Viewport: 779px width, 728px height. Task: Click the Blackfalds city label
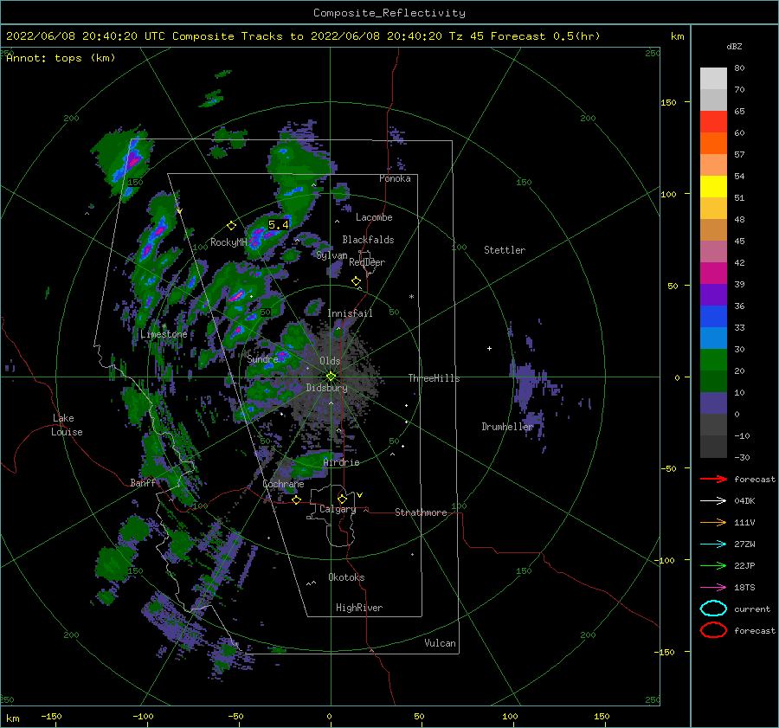[x=368, y=240]
